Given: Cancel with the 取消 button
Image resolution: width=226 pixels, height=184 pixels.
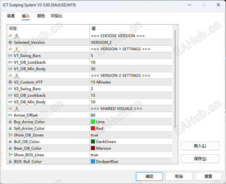Looking at the screenshot, I should 179,176.
